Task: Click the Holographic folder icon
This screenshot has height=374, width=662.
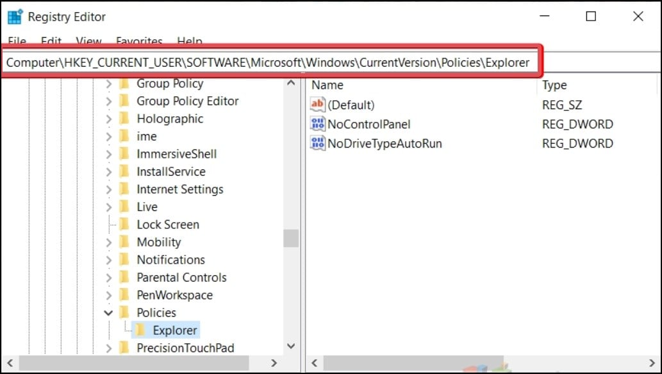Action: pyautogui.click(x=125, y=119)
